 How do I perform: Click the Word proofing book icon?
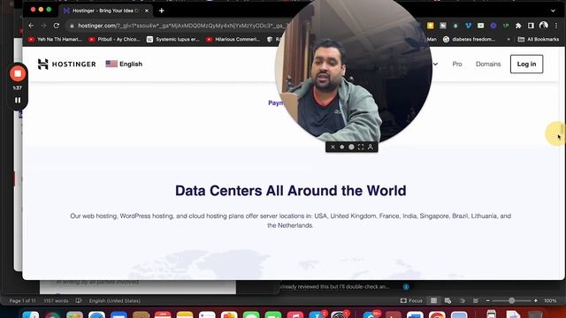tap(79, 300)
